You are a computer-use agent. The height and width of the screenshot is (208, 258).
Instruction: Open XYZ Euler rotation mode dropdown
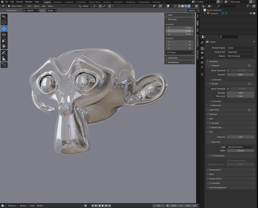click(180, 52)
